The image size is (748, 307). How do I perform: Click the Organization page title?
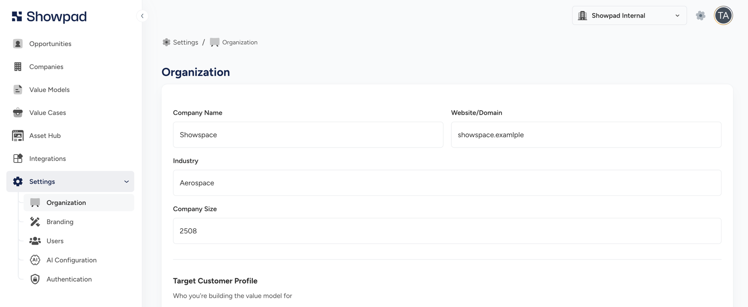(196, 72)
